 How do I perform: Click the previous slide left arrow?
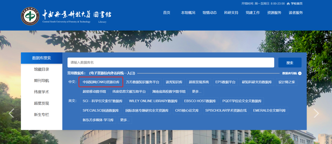pyautogui.click(x=11, y=113)
